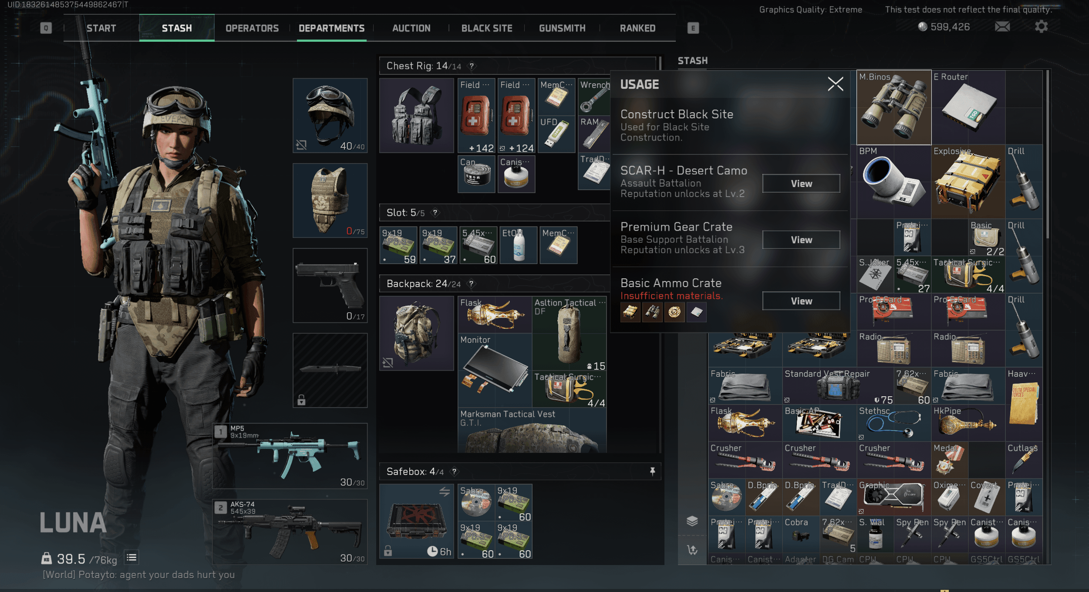The image size is (1089, 592).
Task: Toggle the helmet slot lock-disable icon
Action: tap(301, 145)
